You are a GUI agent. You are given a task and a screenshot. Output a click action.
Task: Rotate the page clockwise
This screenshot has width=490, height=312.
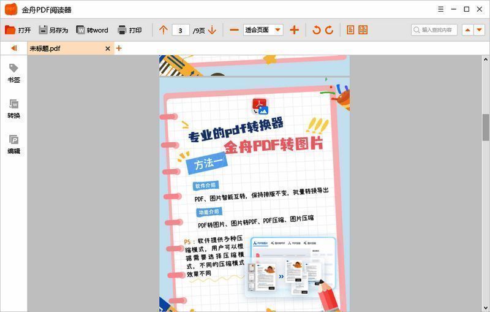tap(329, 30)
